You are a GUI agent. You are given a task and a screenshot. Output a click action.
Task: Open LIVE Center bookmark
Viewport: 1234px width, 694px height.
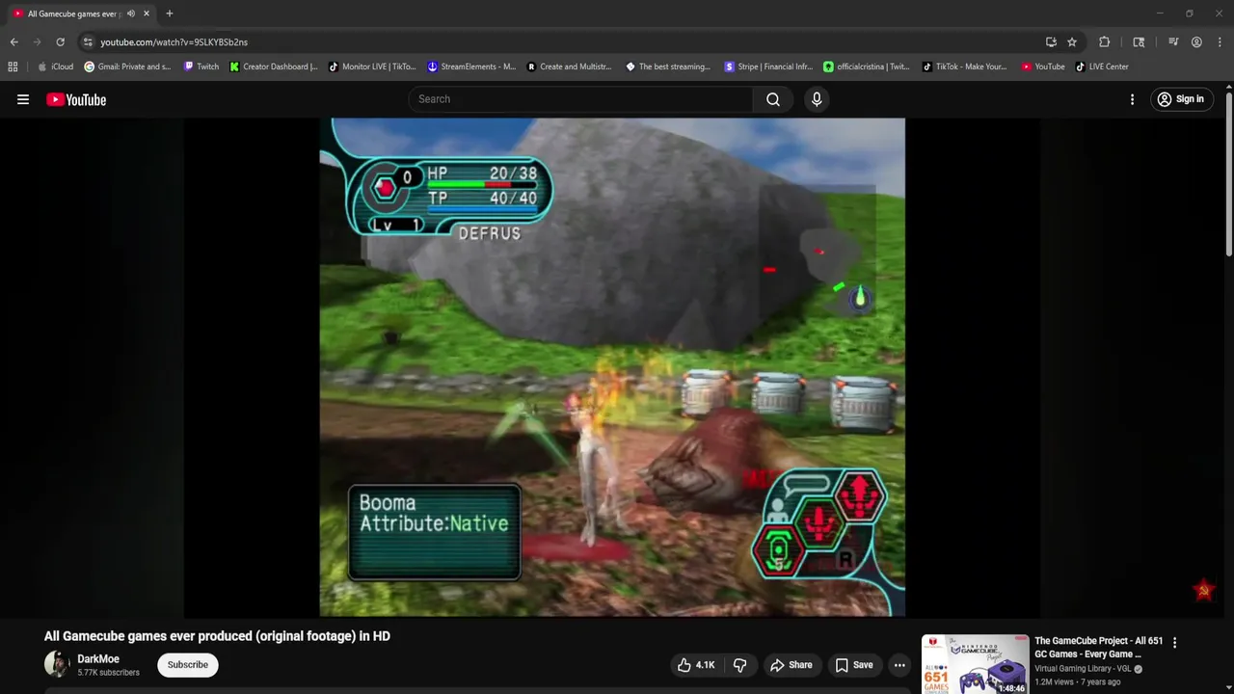coord(1102,67)
